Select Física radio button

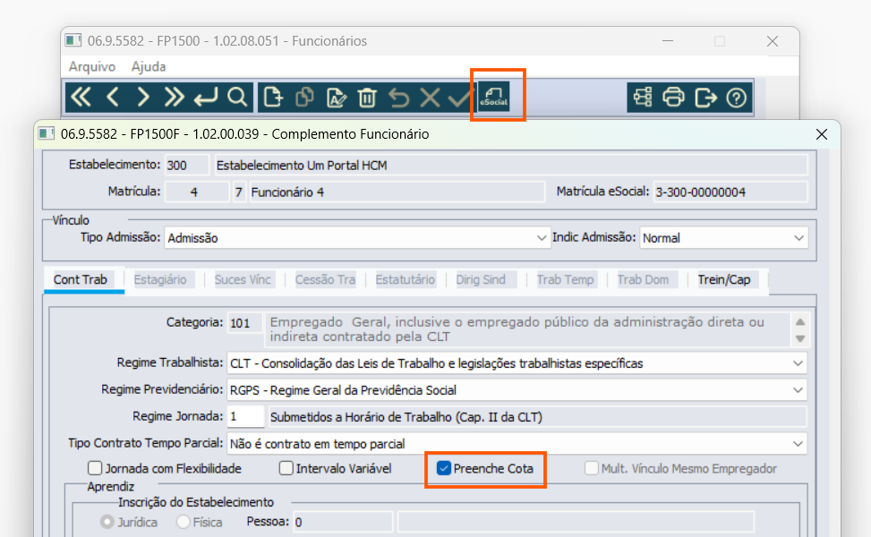coord(183,522)
